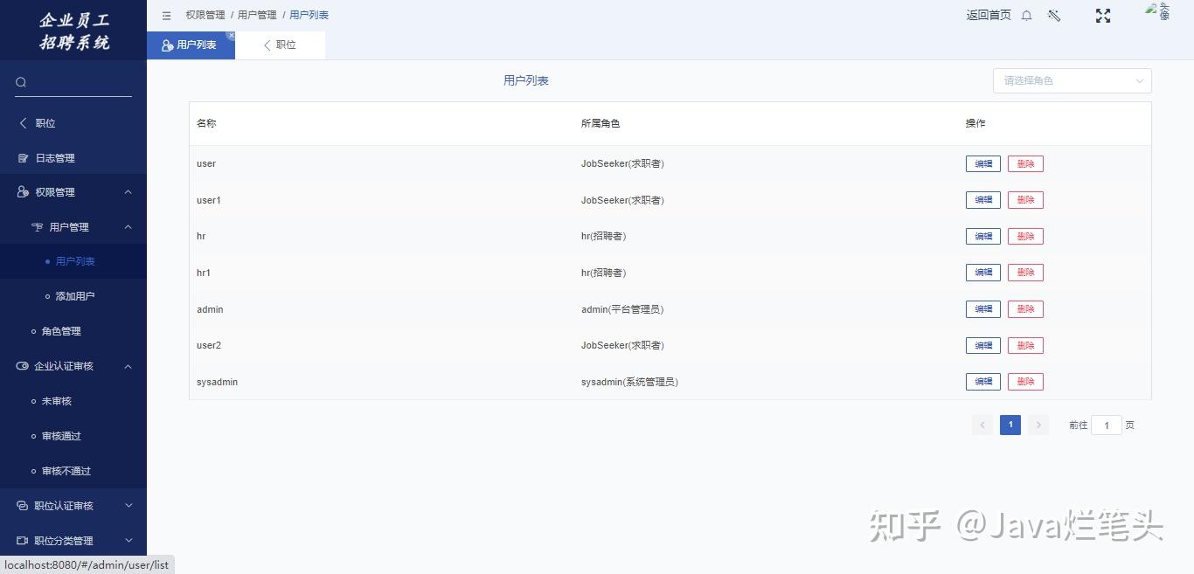Open the user avatar menu
This screenshot has width=1194, height=574.
1159,11
